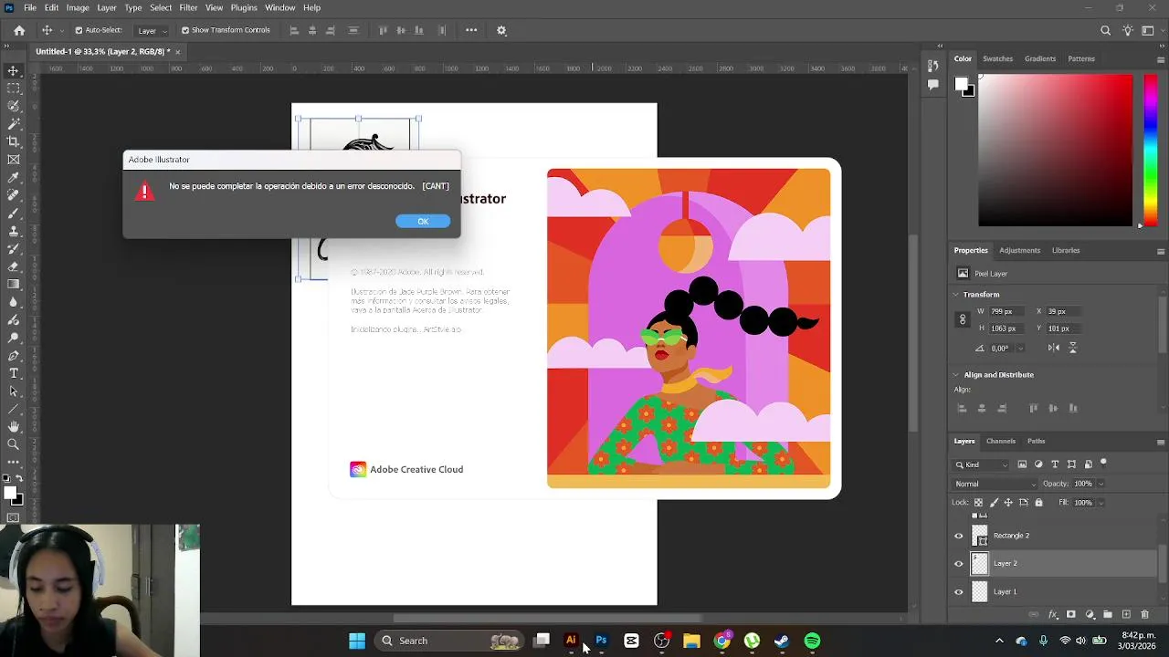1169x657 pixels.
Task: Select the Crop tool
Action: [13, 141]
